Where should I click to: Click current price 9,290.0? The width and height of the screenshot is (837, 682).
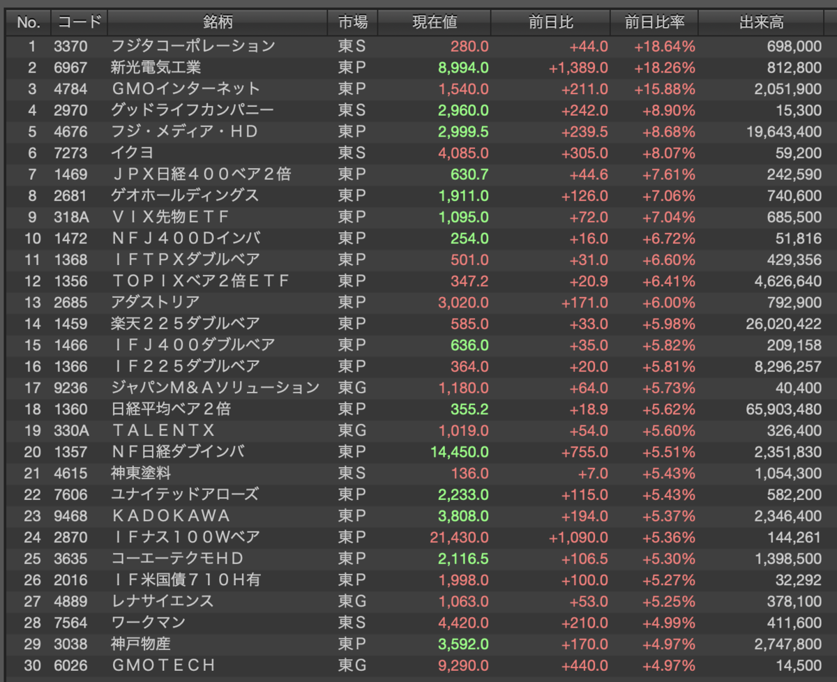click(x=463, y=665)
